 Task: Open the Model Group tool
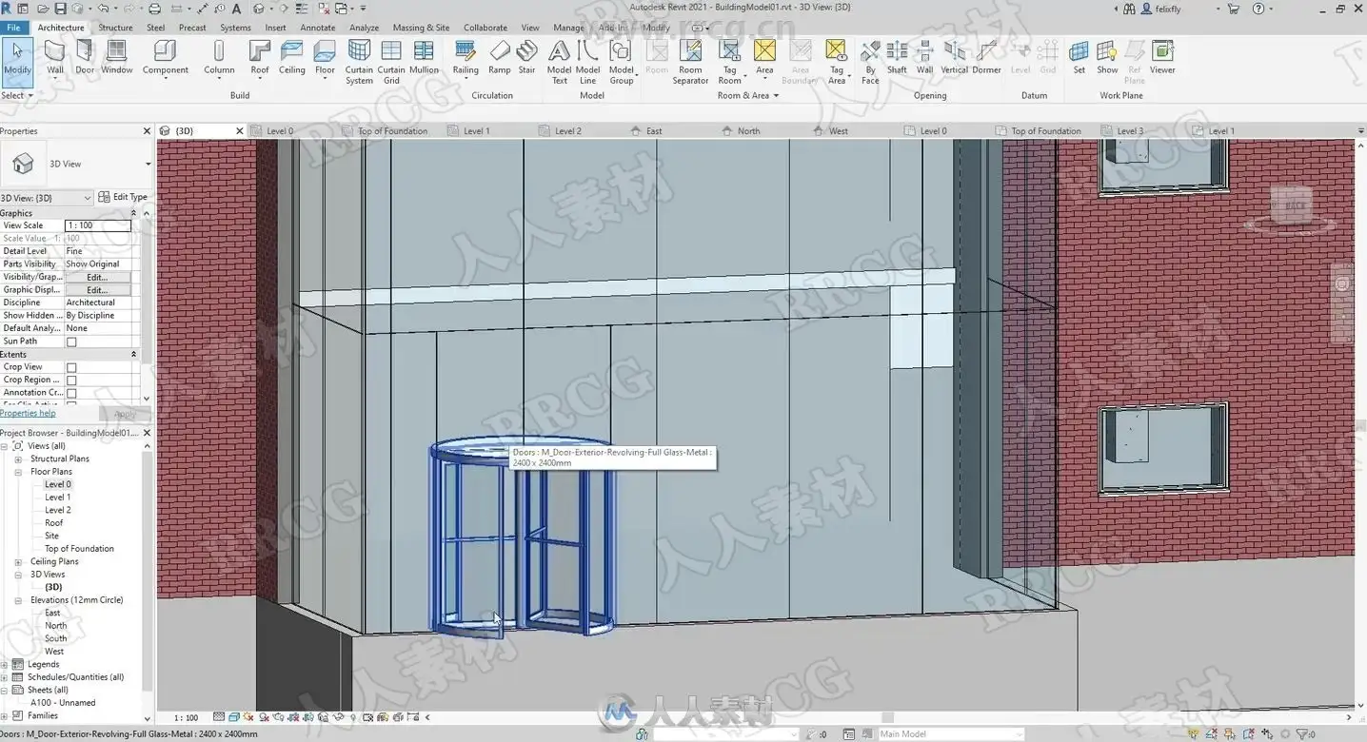(622, 63)
